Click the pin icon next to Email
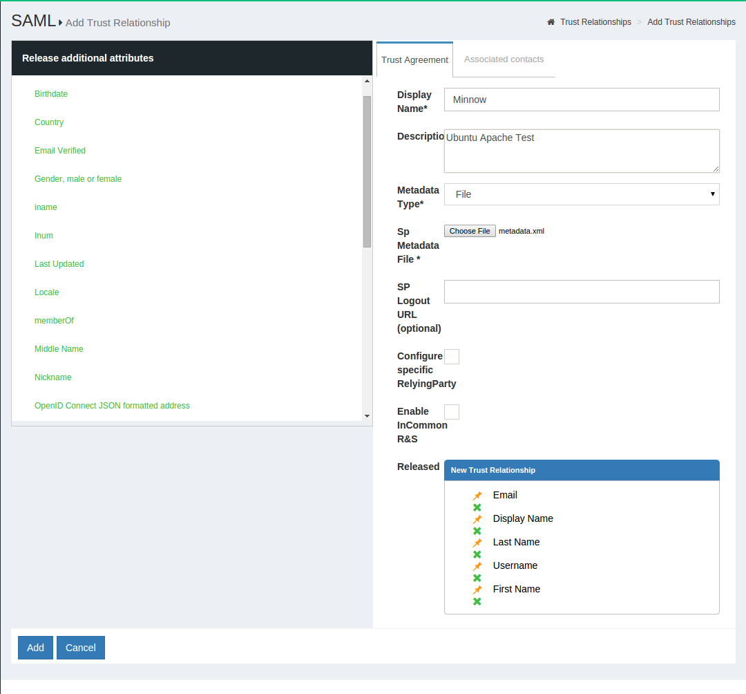746x694 pixels. (477, 496)
